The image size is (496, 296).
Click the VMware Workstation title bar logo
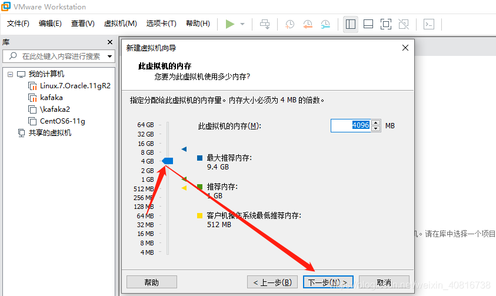tap(6, 6)
